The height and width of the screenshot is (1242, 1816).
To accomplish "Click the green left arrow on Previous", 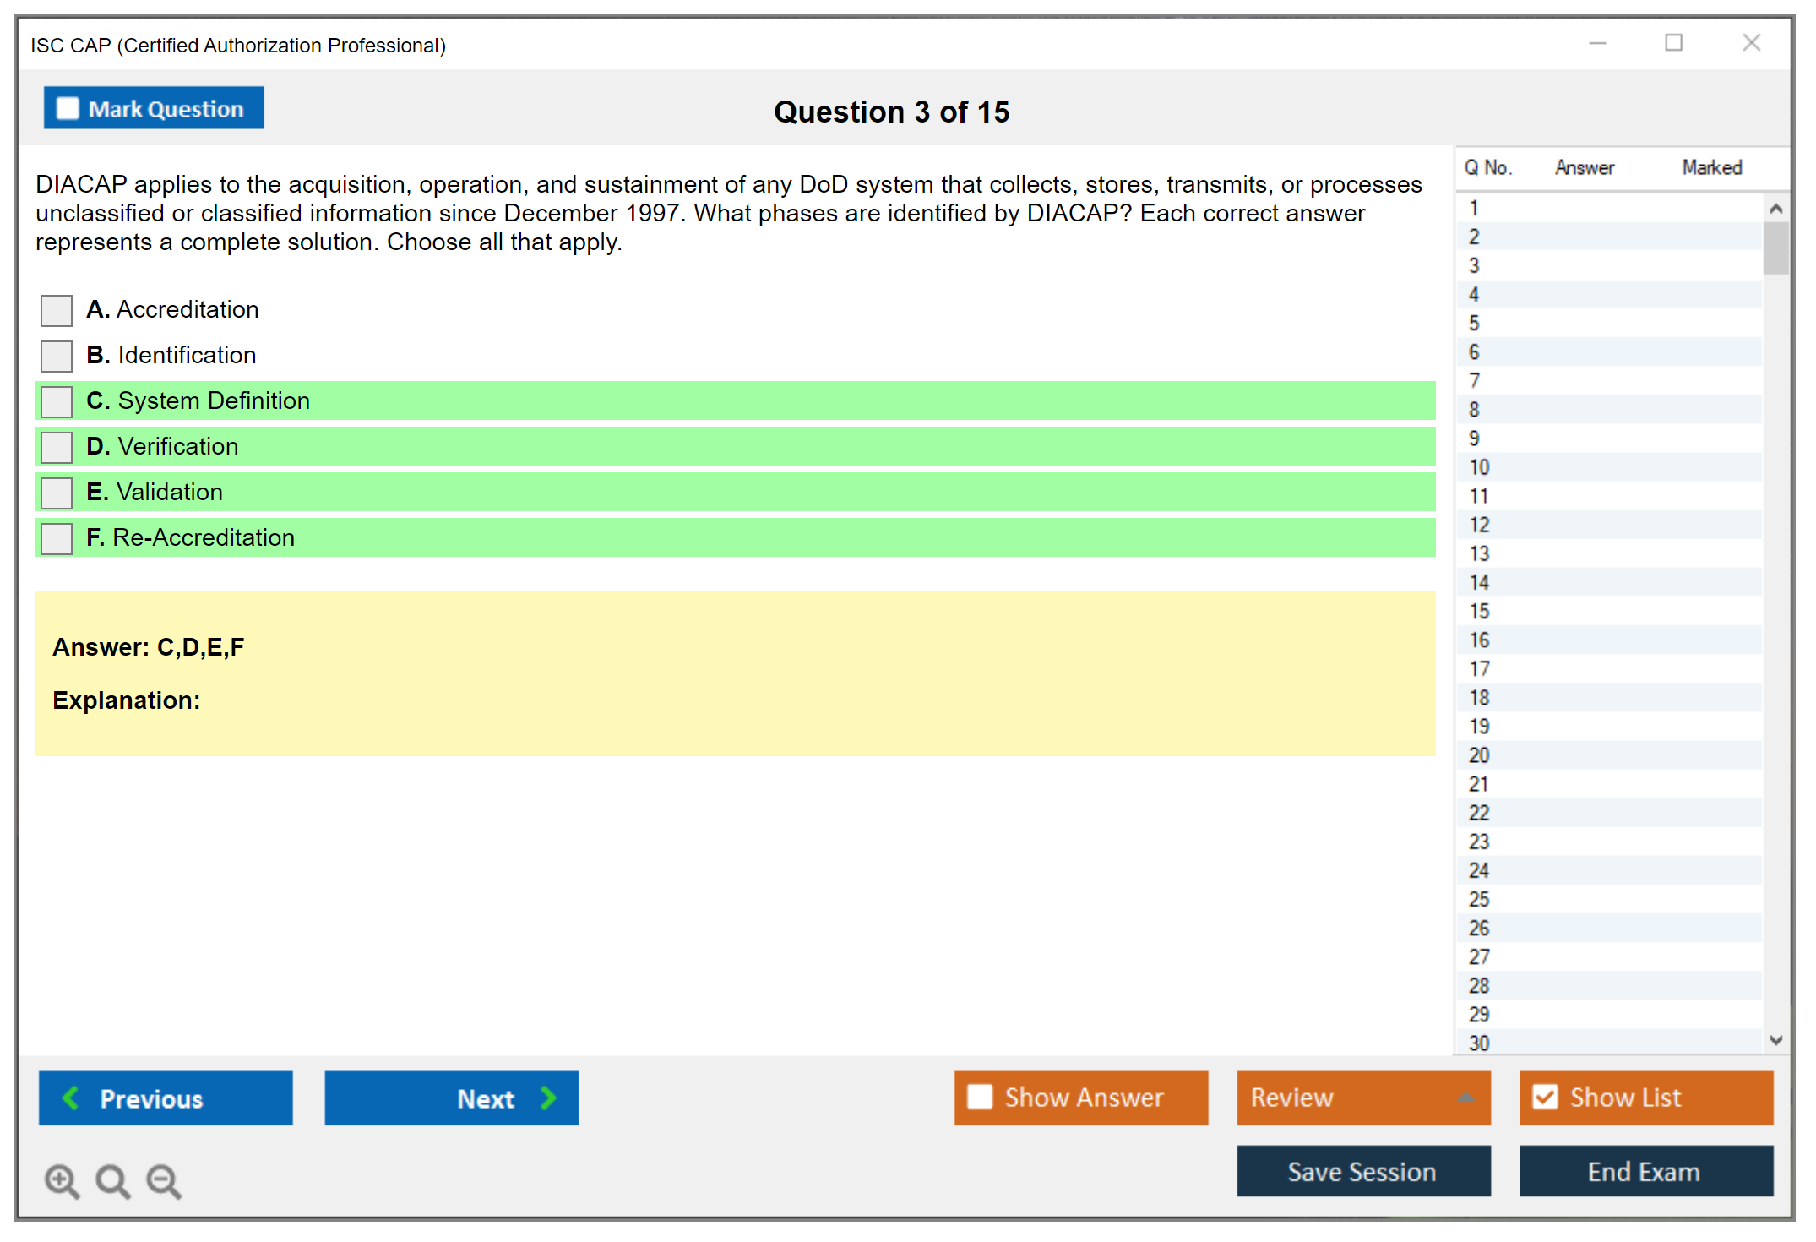I will coord(71,1098).
